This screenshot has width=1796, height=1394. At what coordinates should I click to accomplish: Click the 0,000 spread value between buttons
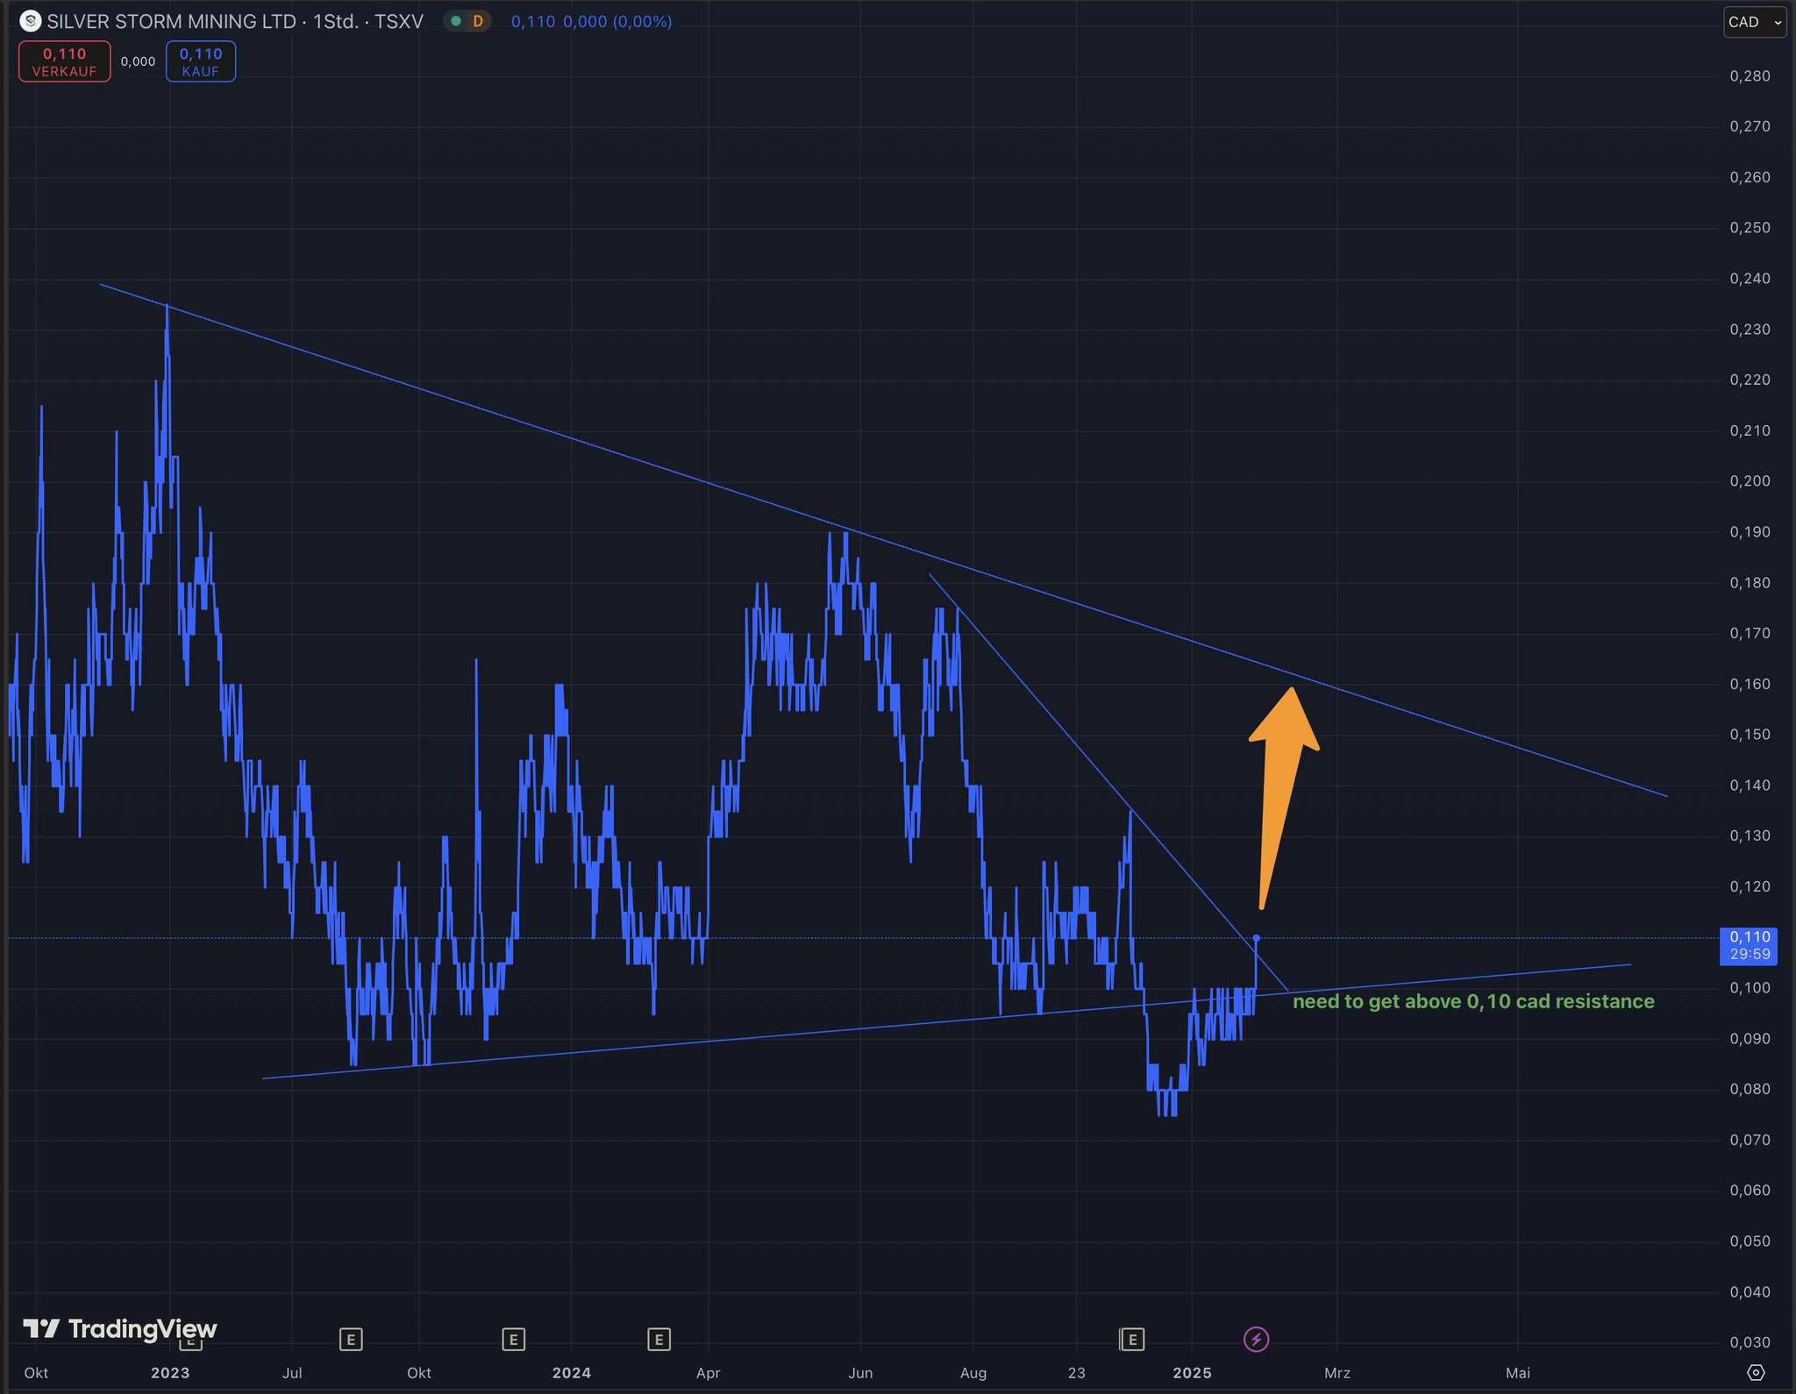point(138,61)
